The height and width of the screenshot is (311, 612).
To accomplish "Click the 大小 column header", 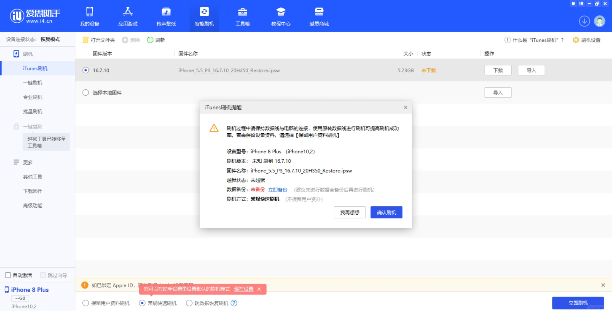I will (x=408, y=54).
